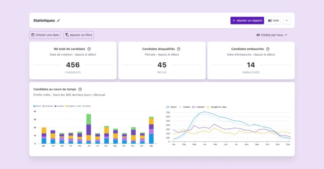Viewport: 324px width, 169px height.
Task: Open help for Candidats au cours du temps
Action: [80, 89]
